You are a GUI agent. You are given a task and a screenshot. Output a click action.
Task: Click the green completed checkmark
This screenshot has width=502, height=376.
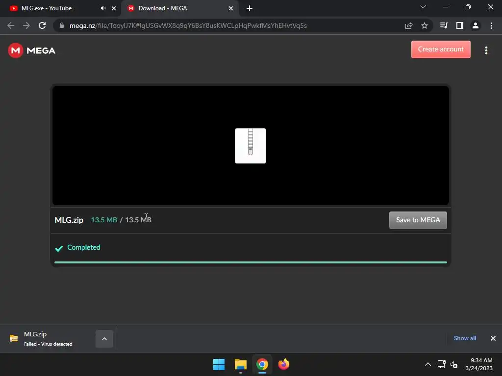click(59, 248)
